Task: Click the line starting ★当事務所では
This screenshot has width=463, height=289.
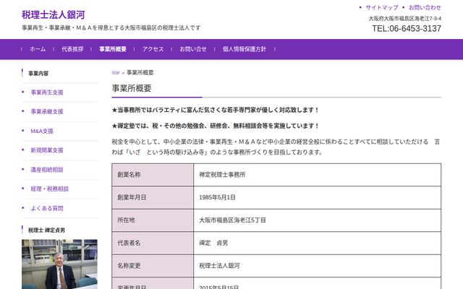Action: coord(216,110)
